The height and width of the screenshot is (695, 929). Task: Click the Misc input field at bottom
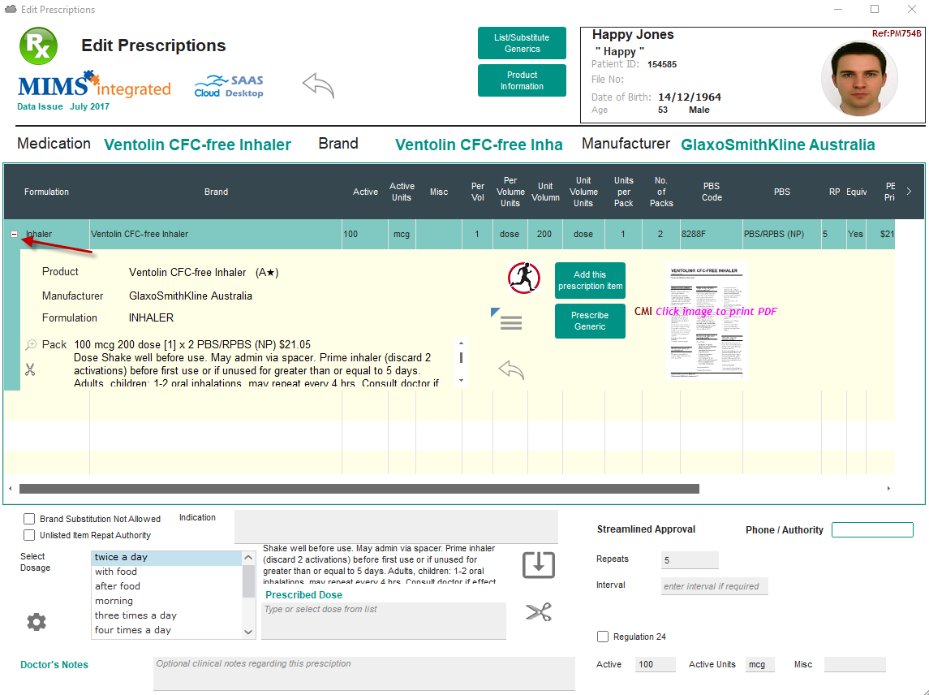point(854,665)
